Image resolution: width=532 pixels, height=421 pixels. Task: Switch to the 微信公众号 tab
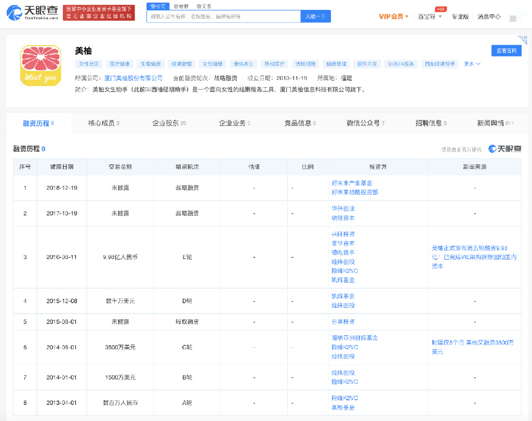[365, 123]
